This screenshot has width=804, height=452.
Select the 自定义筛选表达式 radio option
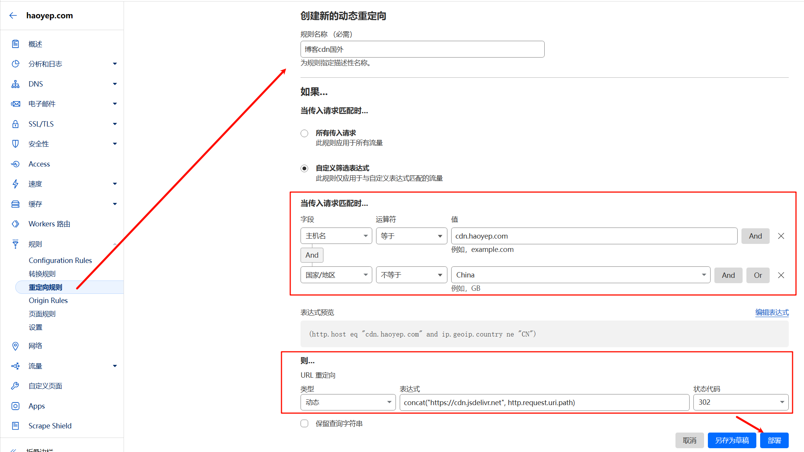pyautogui.click(x=304, y=168)
